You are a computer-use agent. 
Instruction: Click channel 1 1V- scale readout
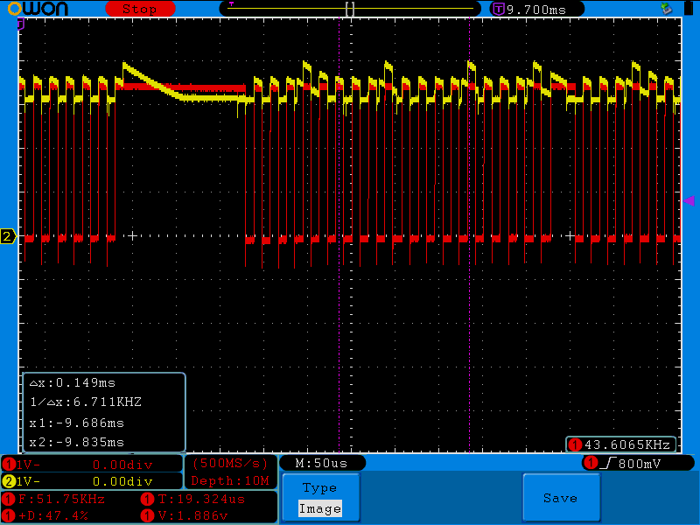(28, 465)
